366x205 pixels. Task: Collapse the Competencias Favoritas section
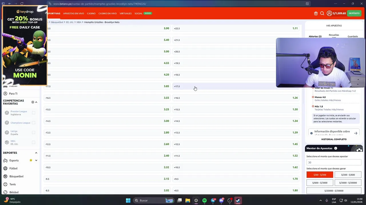[36, 102]
